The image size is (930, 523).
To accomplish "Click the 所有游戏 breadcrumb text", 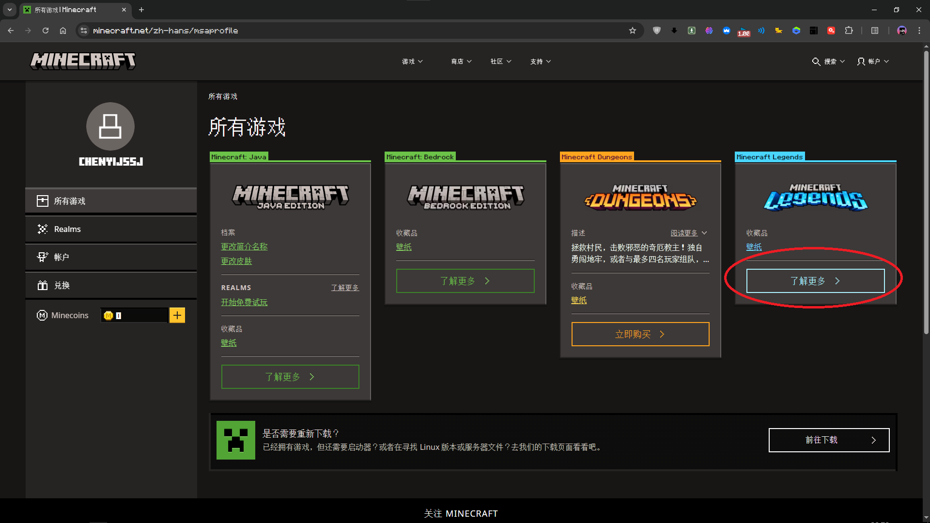I will (x=223, y=96).
